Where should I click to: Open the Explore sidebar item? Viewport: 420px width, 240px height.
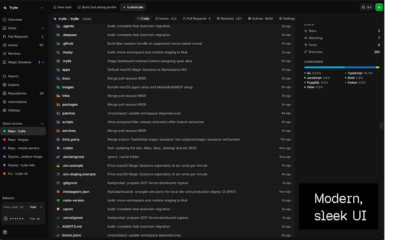point(23,85)
